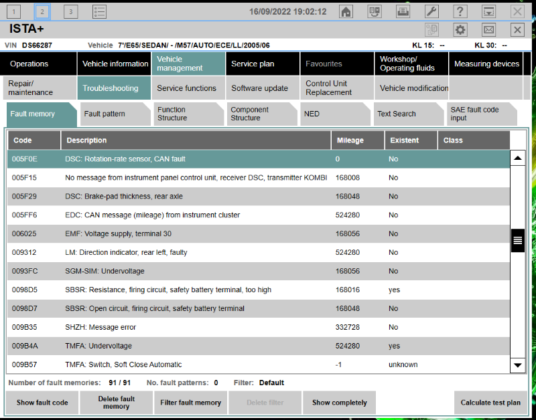The width and height of the screenshot is (536, 420).
Task: Open the Operations menu
Action: click(38, 64)
